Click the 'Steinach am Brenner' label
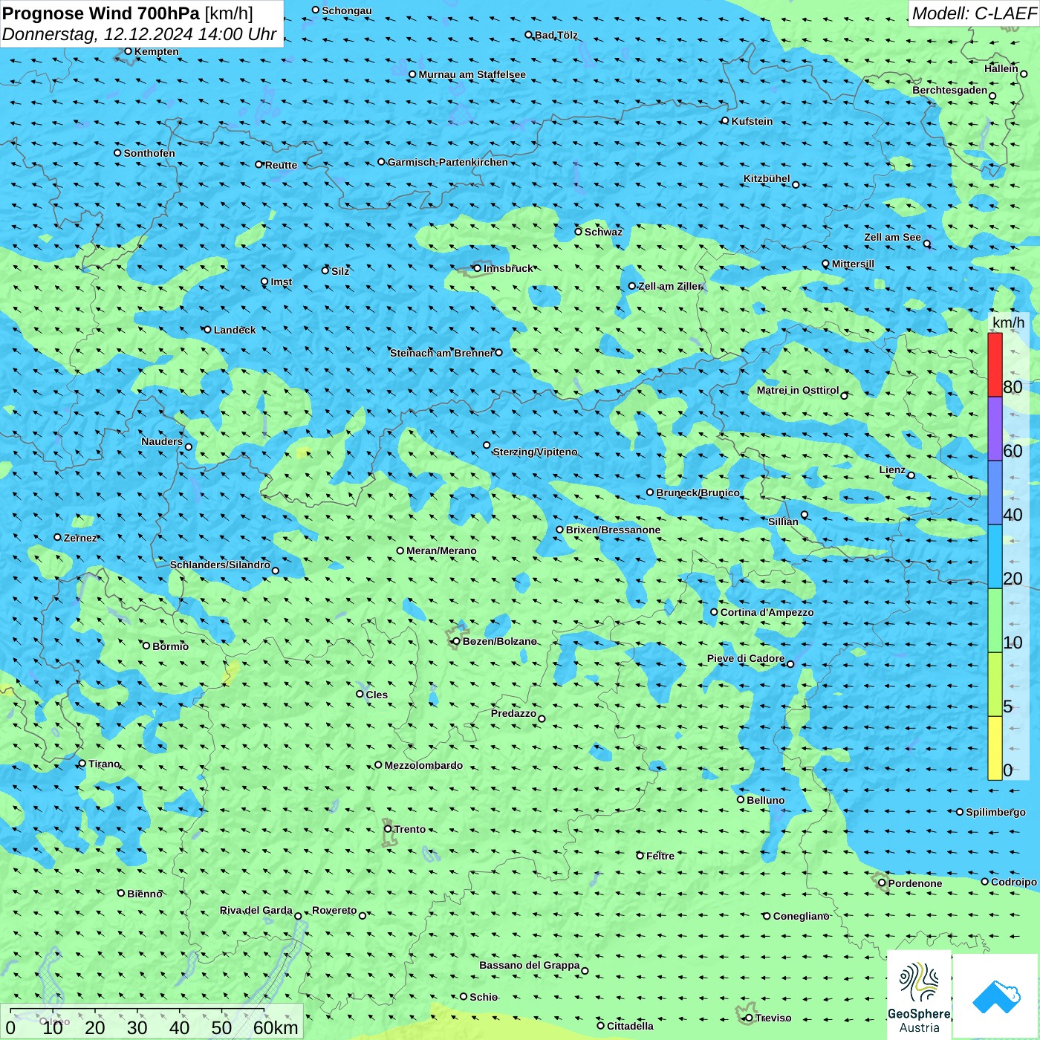This screenshot has width=1040, height=1040. (441, 353)
